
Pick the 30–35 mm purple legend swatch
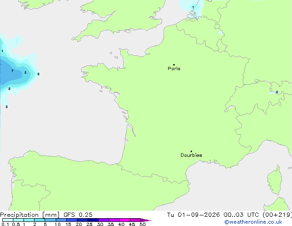coord(104,220)
